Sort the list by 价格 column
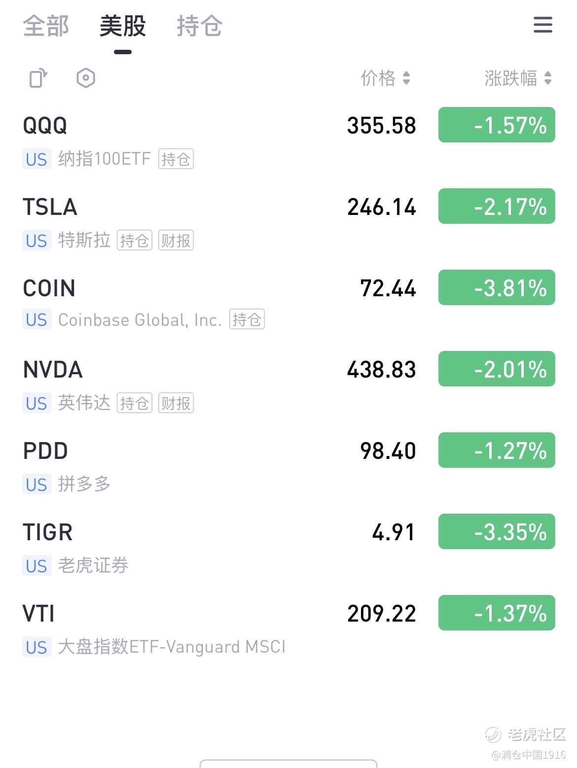Viewport: 577px width, 768px height. (x=385, y=78)
